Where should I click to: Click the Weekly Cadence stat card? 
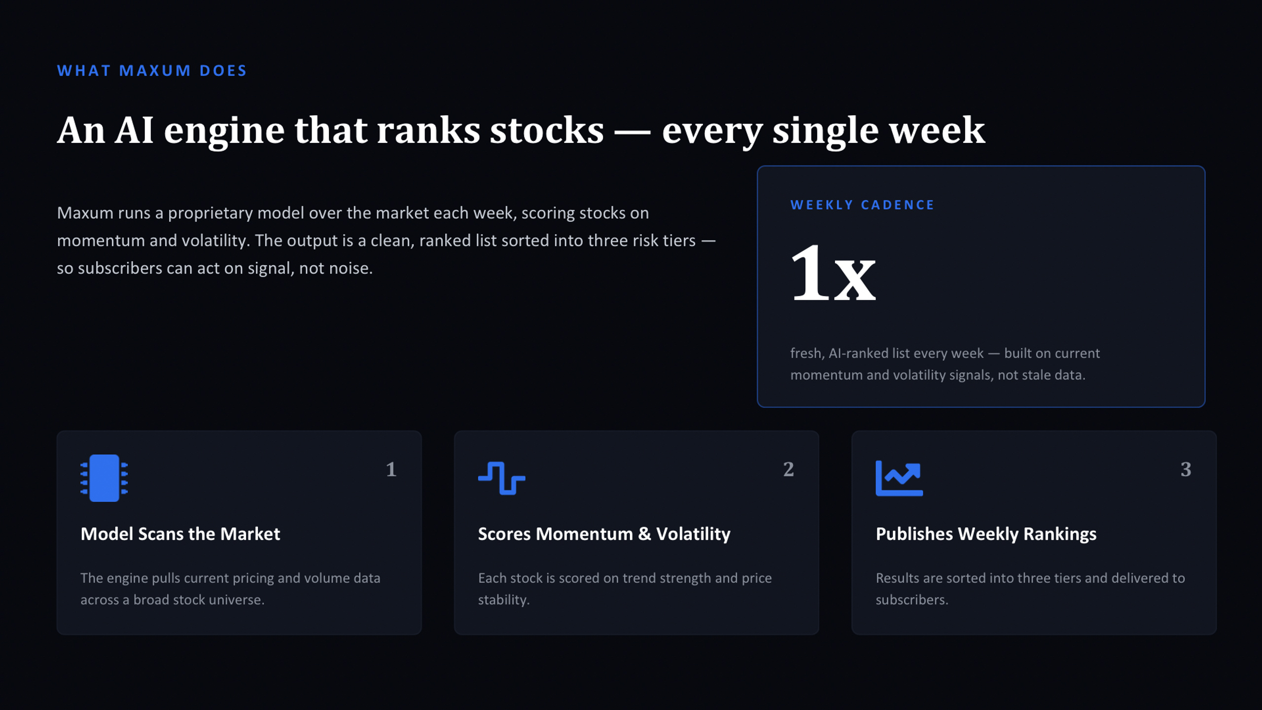coord(981,286)
